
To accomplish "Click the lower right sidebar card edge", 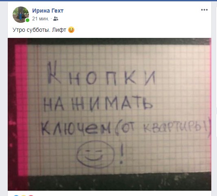I will 216,126.
